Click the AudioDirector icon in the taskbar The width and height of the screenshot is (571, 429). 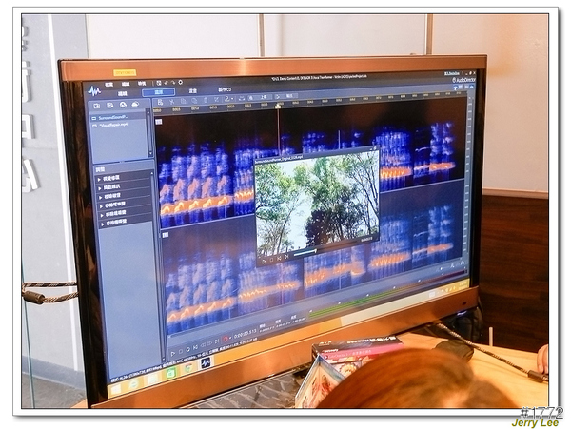[206, 362]
